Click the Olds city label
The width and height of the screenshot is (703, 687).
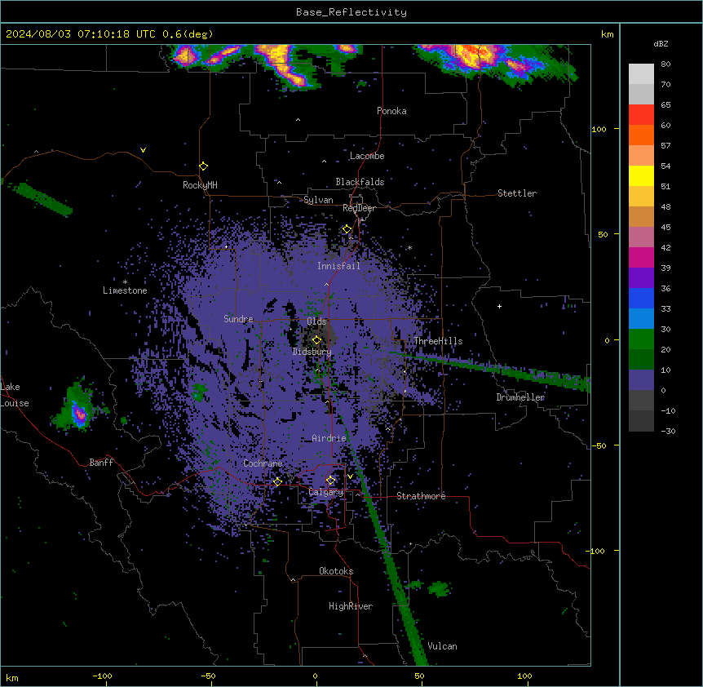[x=316, y=321]
